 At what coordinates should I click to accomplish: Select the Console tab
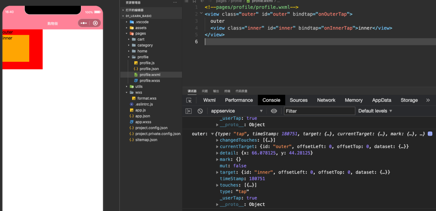coord(271,100)
